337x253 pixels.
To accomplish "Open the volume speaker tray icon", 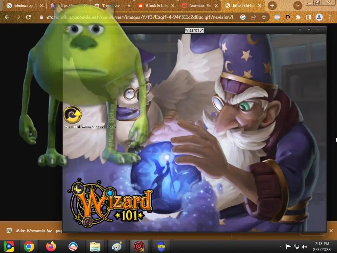I will [304, 246].
